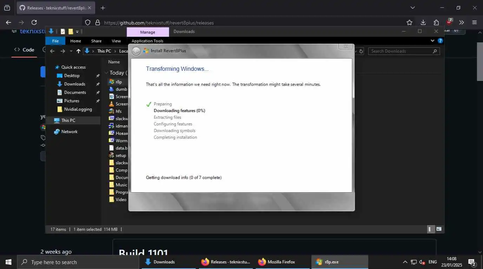This screenshot has width=483, height=269.
Task: Open Pictures in the Explorer sidebar
Action: 72,101
